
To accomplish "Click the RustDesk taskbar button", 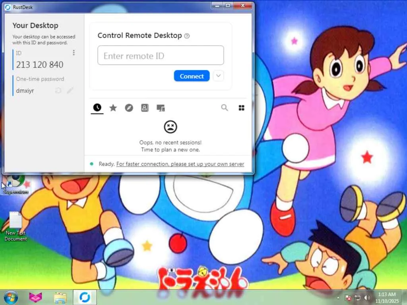I will point(85,297).
